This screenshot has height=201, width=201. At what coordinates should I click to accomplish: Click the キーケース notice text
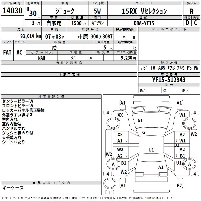tap(13, 188)
